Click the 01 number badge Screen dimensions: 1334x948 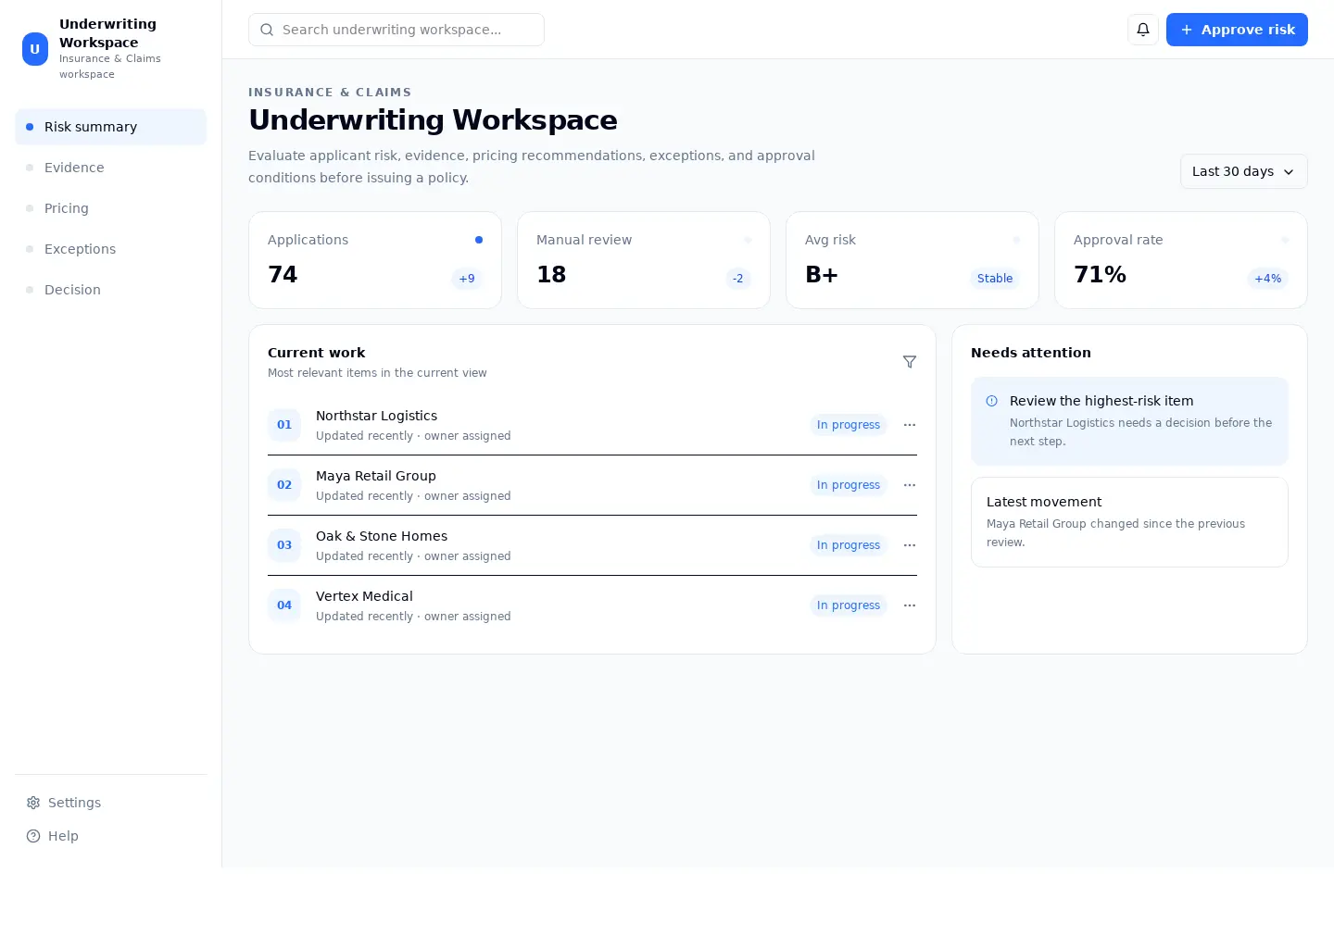point(284,425)
